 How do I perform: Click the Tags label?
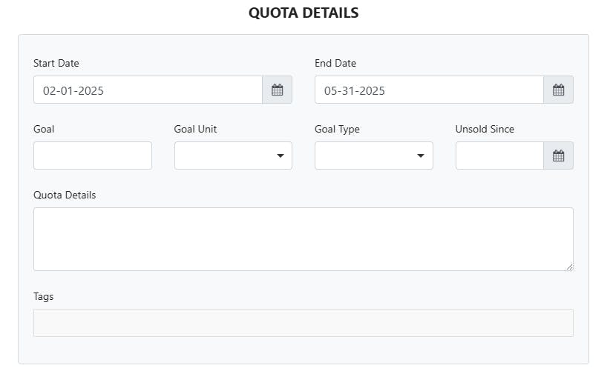[x=44, y=296]
